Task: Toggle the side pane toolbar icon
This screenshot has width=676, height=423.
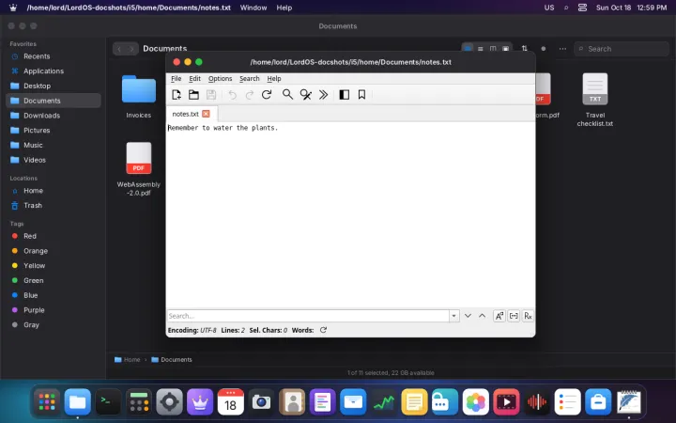Action: pos(344,95)
